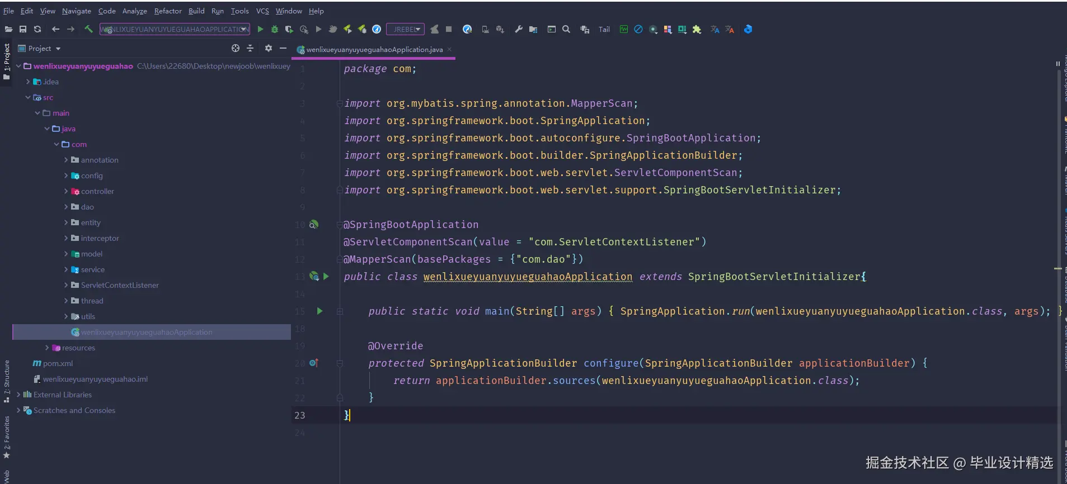
Task: Run the application with the green play icon
Action: 260,29
